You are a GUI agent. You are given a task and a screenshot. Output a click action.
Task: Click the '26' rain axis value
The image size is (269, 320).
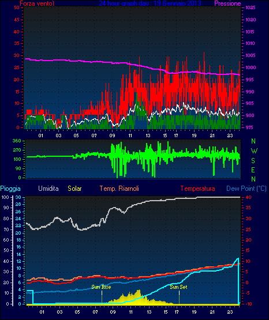point(18,212)
